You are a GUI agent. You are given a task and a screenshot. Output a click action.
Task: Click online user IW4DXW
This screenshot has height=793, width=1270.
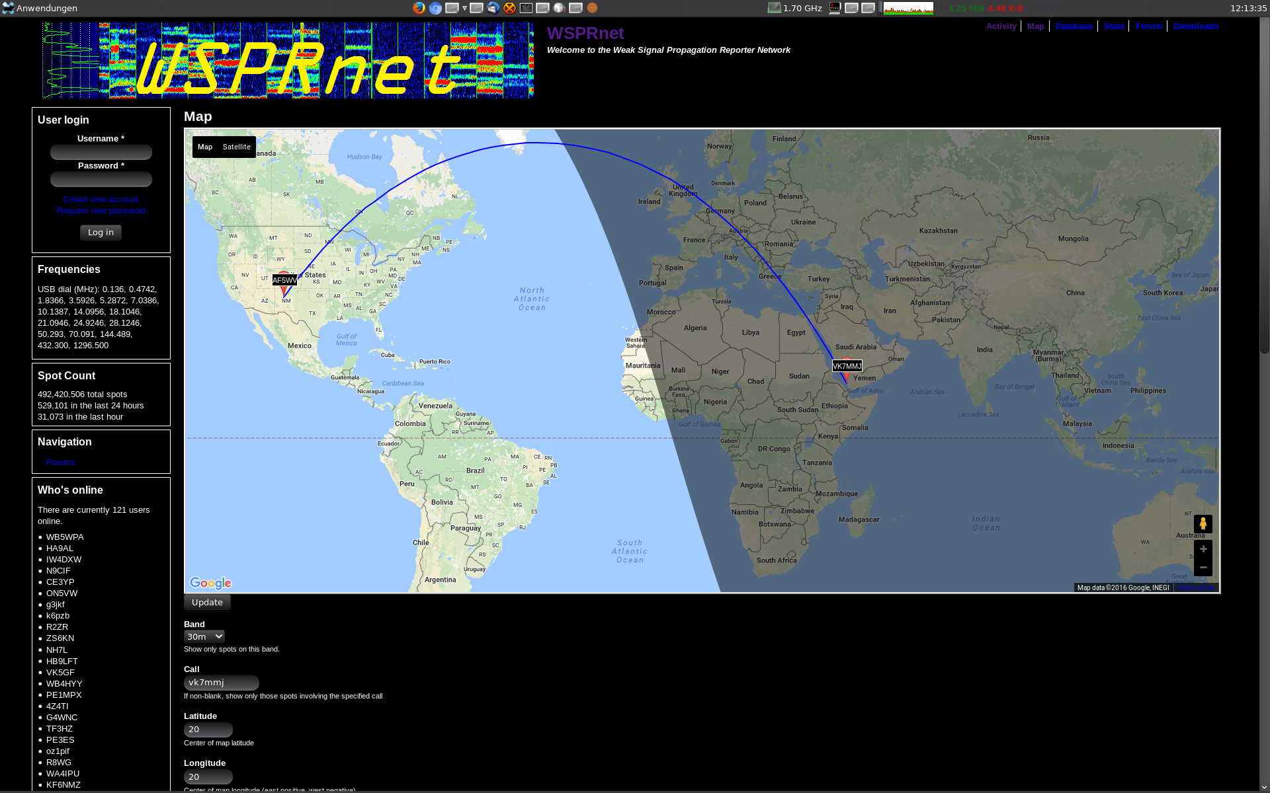(x=63, y=560)
